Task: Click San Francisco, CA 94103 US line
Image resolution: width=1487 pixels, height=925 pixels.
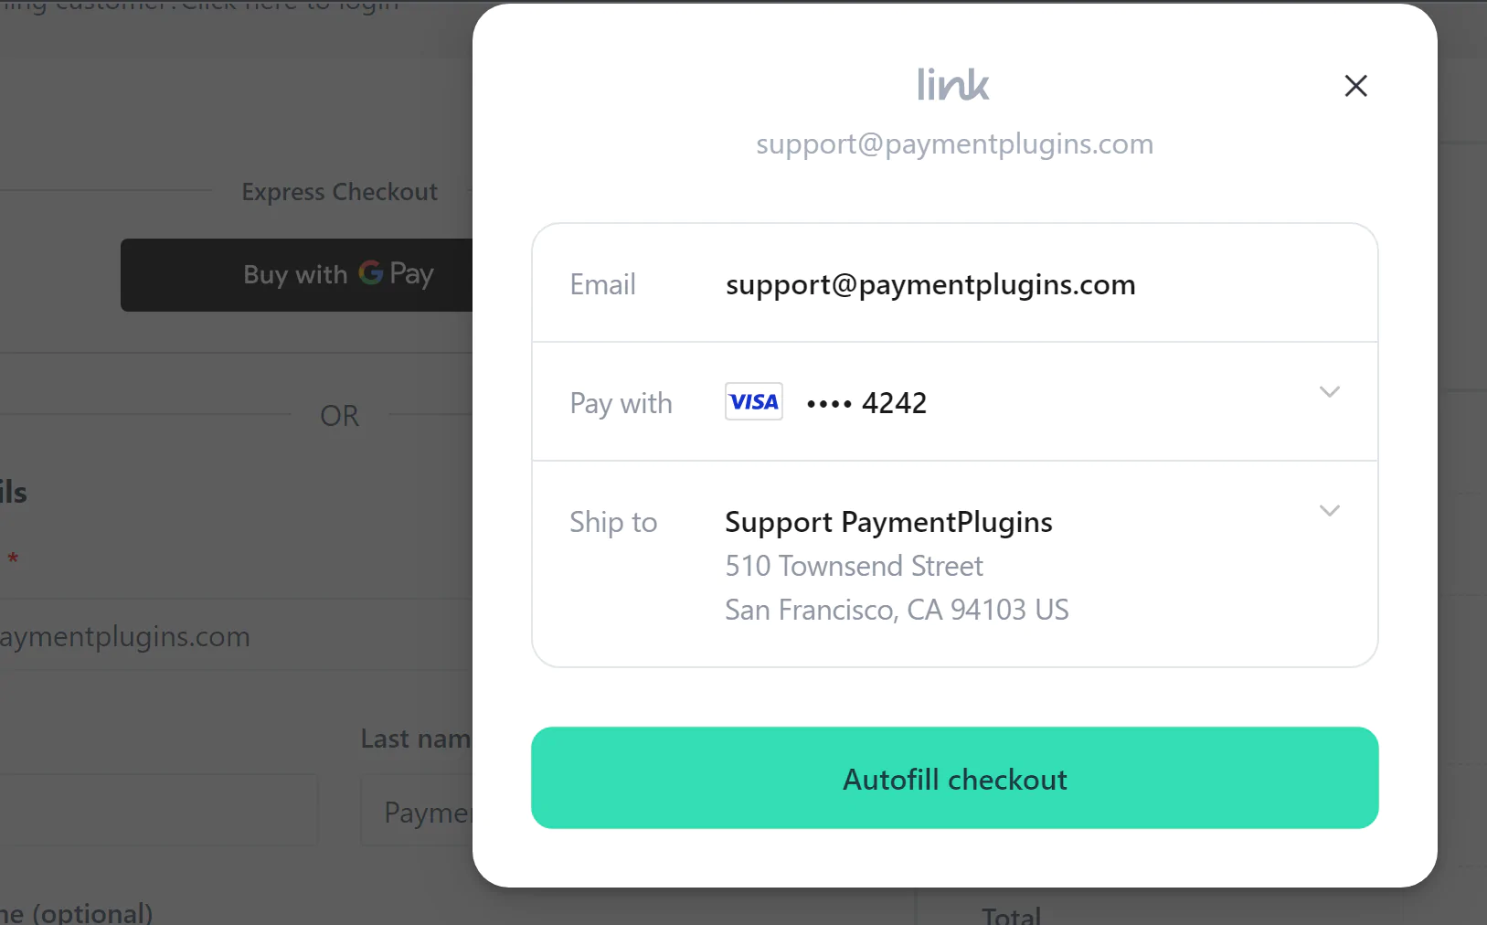Action: point(897,610)
